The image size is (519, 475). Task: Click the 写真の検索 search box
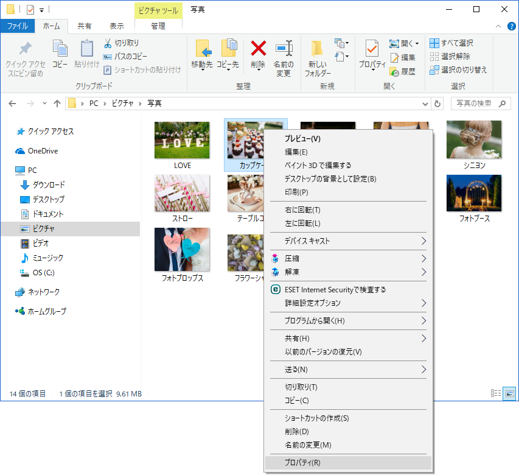(480, 104)
